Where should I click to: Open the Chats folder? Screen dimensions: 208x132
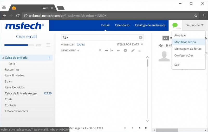(x=9, y=99)
